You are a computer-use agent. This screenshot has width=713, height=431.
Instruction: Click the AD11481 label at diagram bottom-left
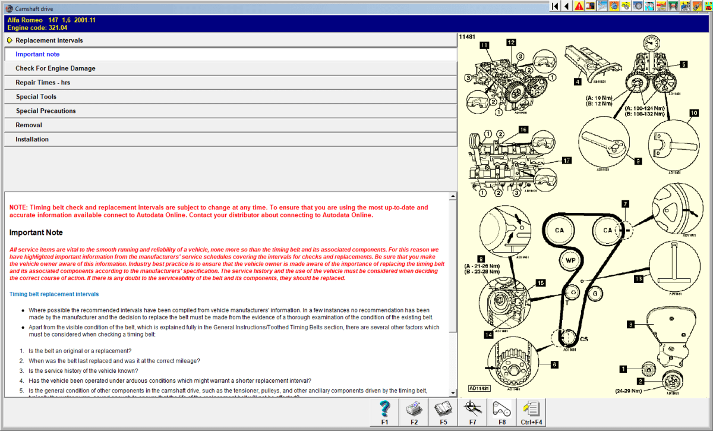478,389
